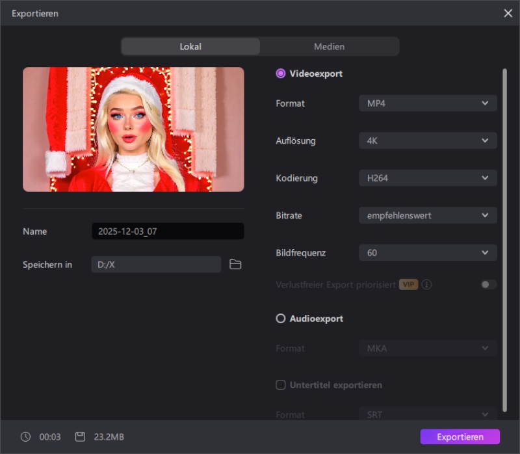Click the Exportieren button
Screen dimensions: 520x454
tap(460, 436)
